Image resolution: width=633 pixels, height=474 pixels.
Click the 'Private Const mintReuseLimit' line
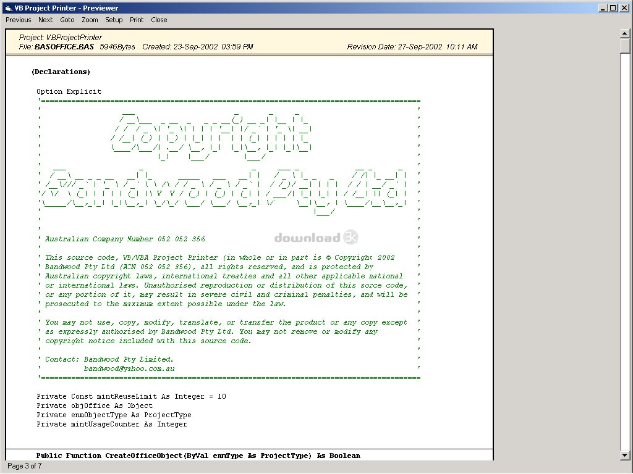click(131, 397)
